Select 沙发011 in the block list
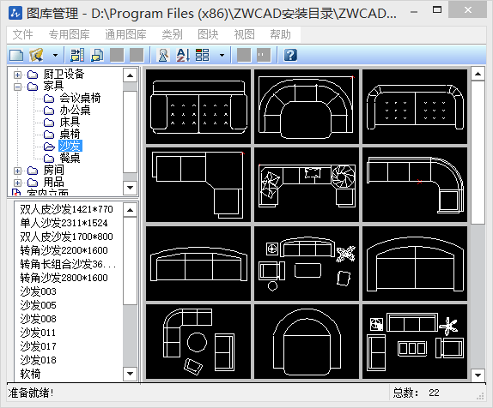 [x=38, y=333]
